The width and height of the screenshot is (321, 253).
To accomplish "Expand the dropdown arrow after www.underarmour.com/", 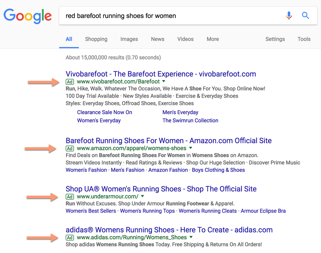I will (x=142, y=196).
